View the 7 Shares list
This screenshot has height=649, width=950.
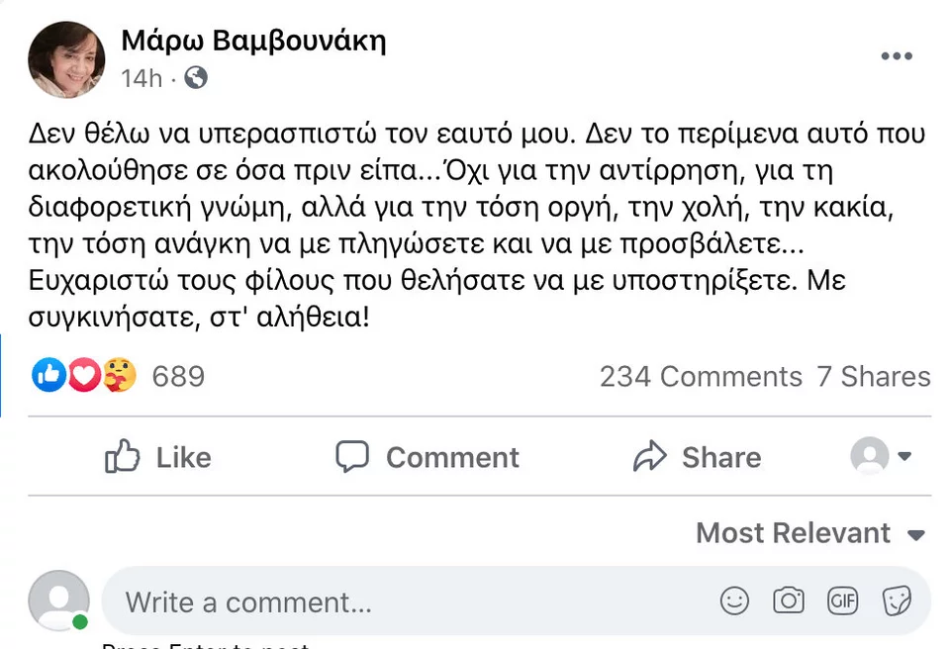pyautogui.click(x=874, y=377)
